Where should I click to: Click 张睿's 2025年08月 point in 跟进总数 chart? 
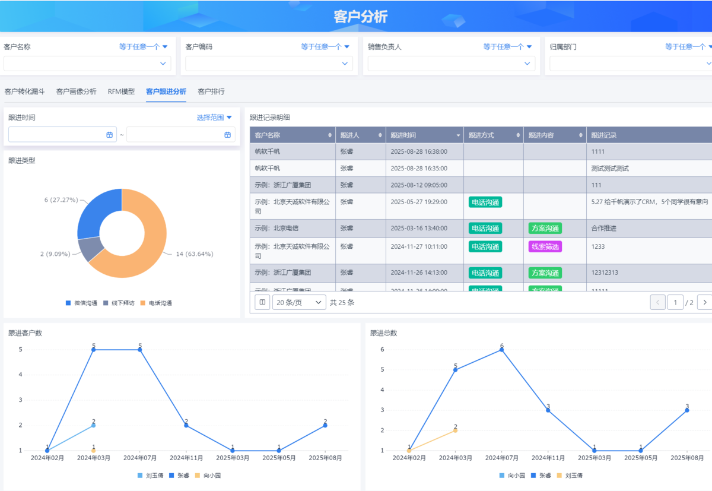pos(687,410)
